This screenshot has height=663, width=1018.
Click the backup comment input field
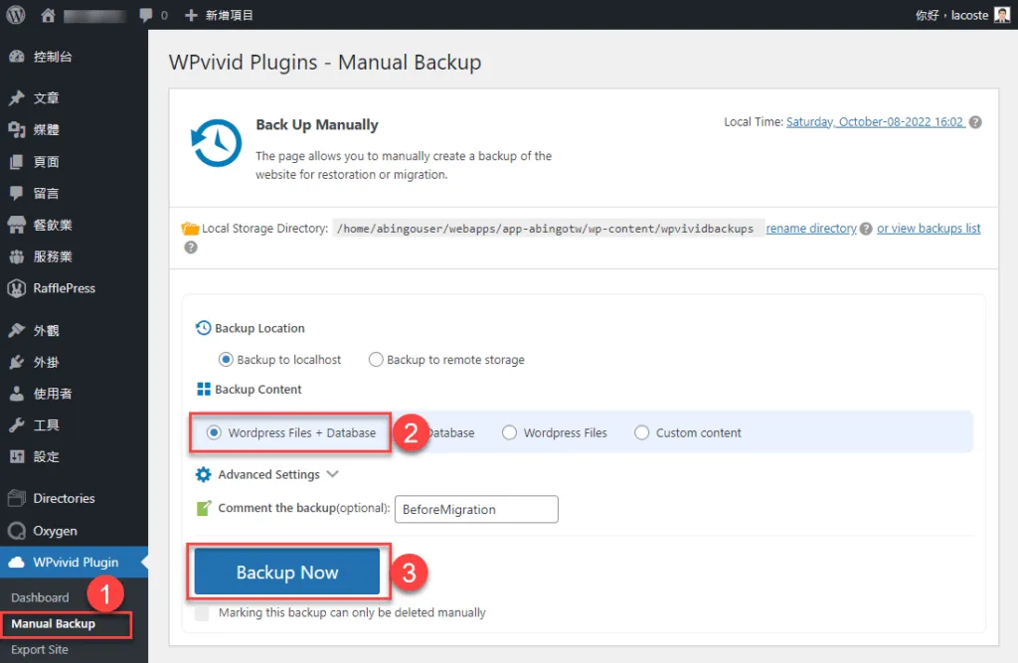(x=476, y=509)
